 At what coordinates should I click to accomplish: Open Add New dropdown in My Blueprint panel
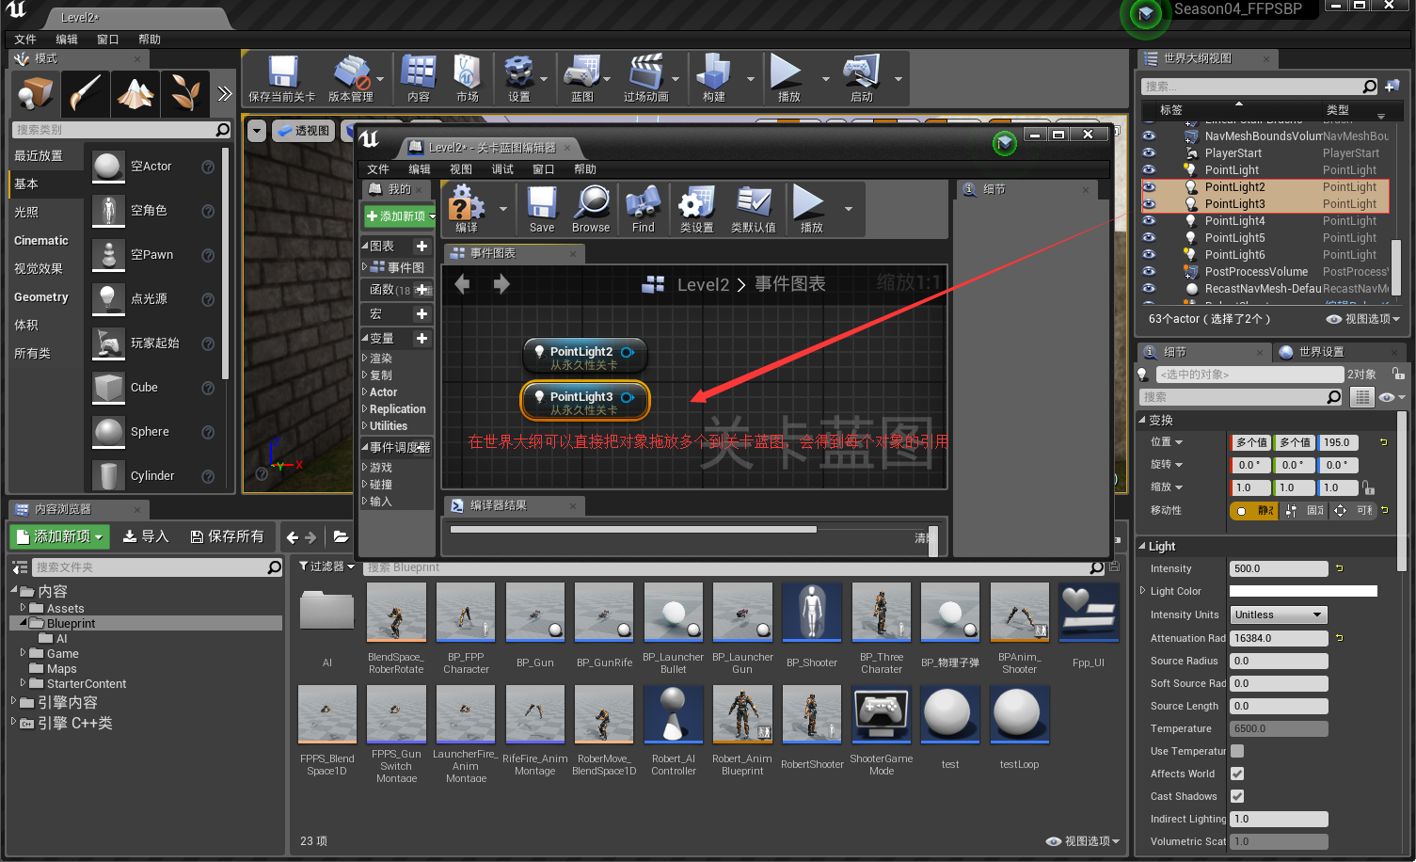coord(402,216)
